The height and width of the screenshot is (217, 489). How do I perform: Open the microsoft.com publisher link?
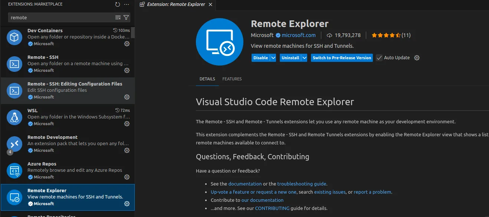tap(299, 36)
